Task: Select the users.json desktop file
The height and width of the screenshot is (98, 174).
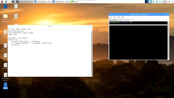Action: [x=16, y=17]
